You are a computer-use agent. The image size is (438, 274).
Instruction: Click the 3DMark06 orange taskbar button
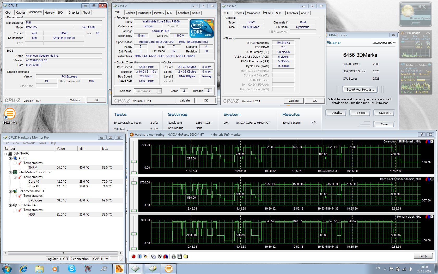tap(168, 269)
